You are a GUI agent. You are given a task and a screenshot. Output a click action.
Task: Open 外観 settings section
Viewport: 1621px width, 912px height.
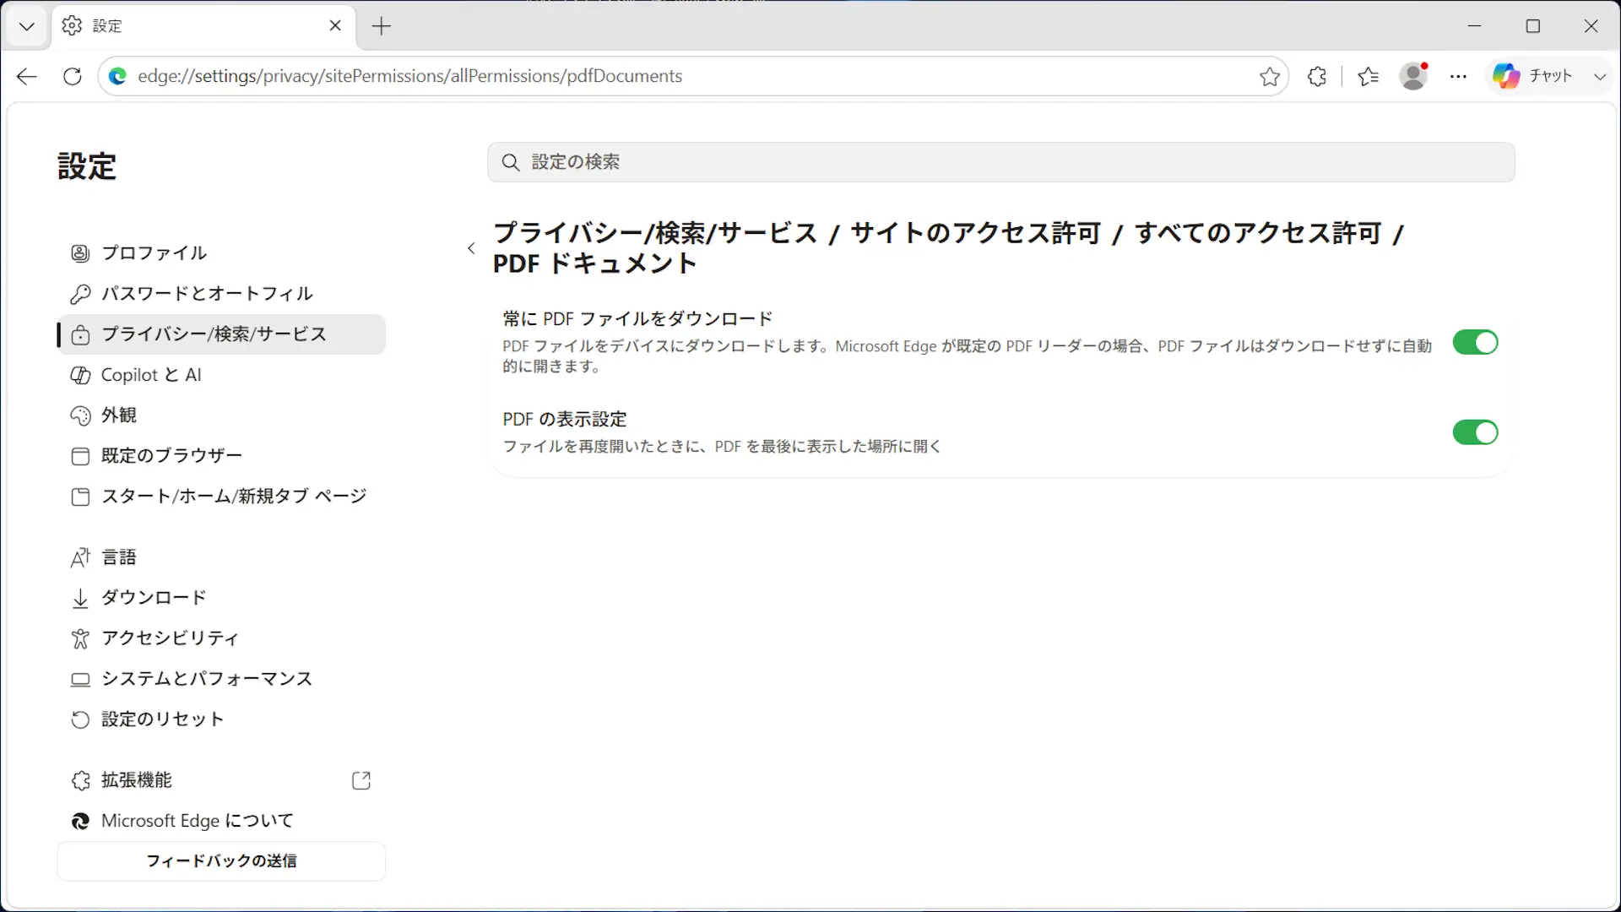[x=221, y=415]
